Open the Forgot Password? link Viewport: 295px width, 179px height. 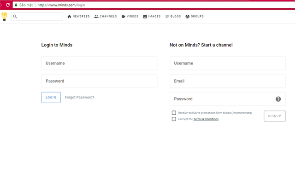click(79, 97)
